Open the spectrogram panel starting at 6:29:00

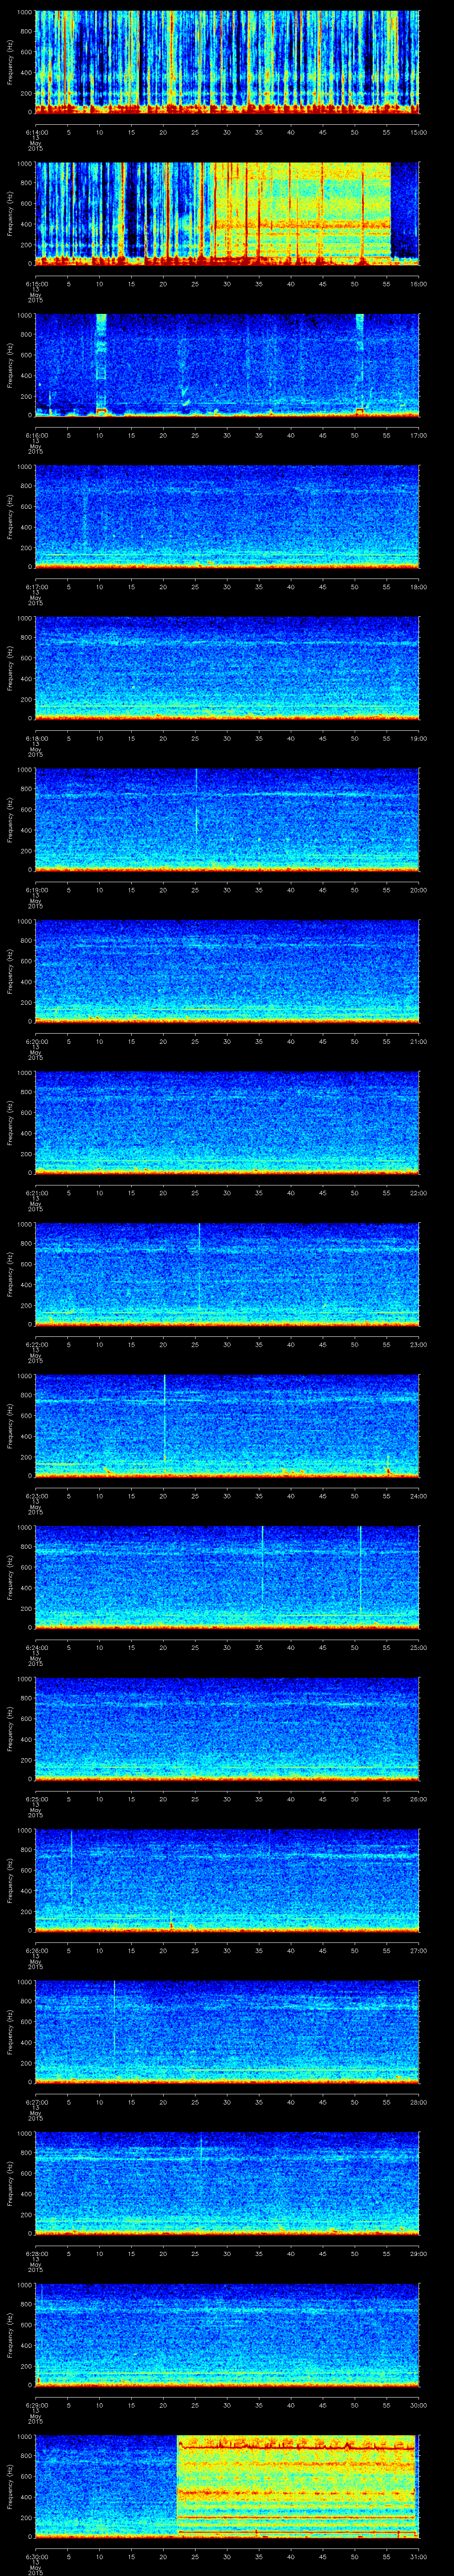coord(227,2334)
